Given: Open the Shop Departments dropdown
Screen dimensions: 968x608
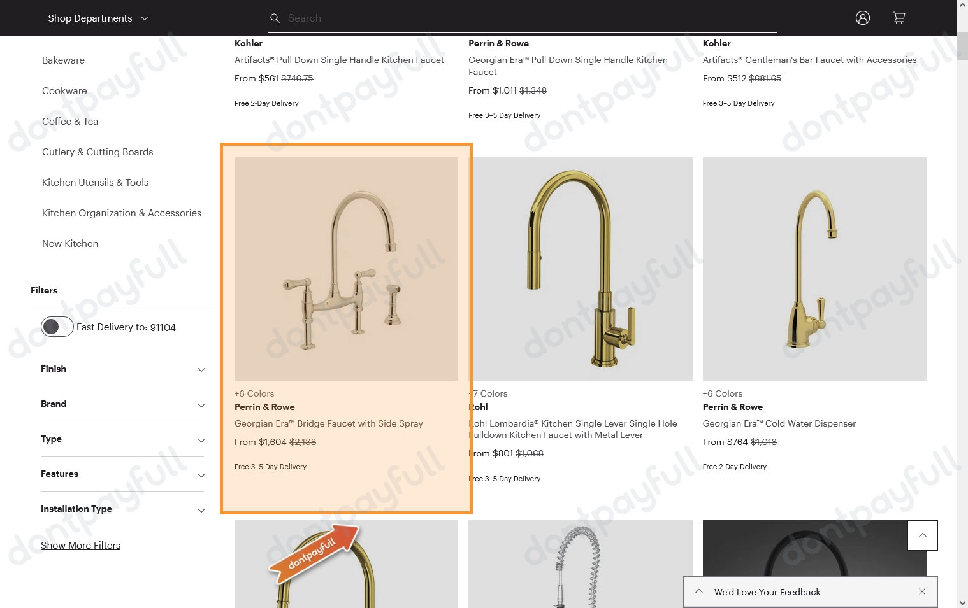Looking at the screenshot, I should pyautogui.click(x=98, y=18).
